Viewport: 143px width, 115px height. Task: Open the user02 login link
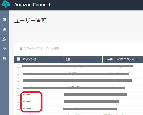coord(27,102)
